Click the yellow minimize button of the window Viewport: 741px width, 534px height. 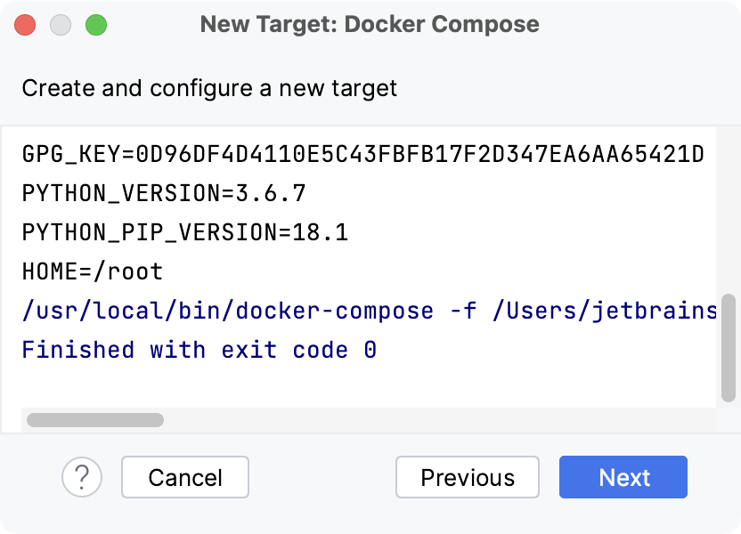click(x=60, y=27)
